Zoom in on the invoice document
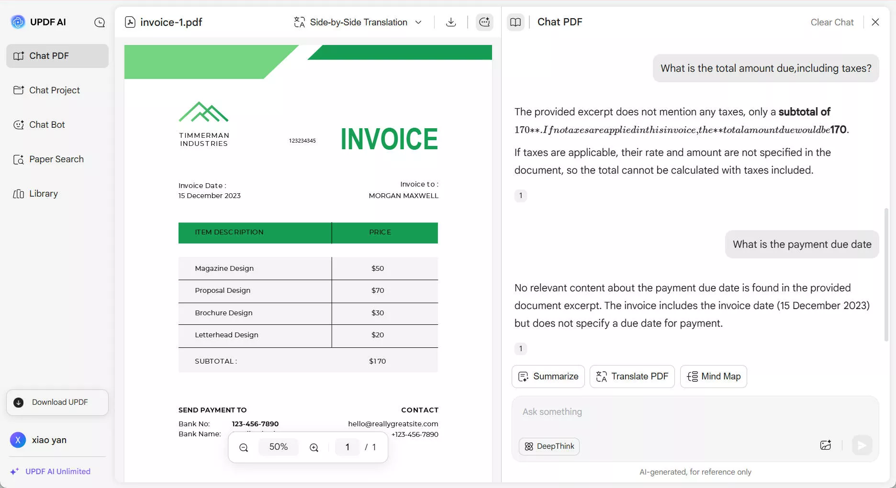The width and height of the screenshot is (896, 488). point(314,447)
